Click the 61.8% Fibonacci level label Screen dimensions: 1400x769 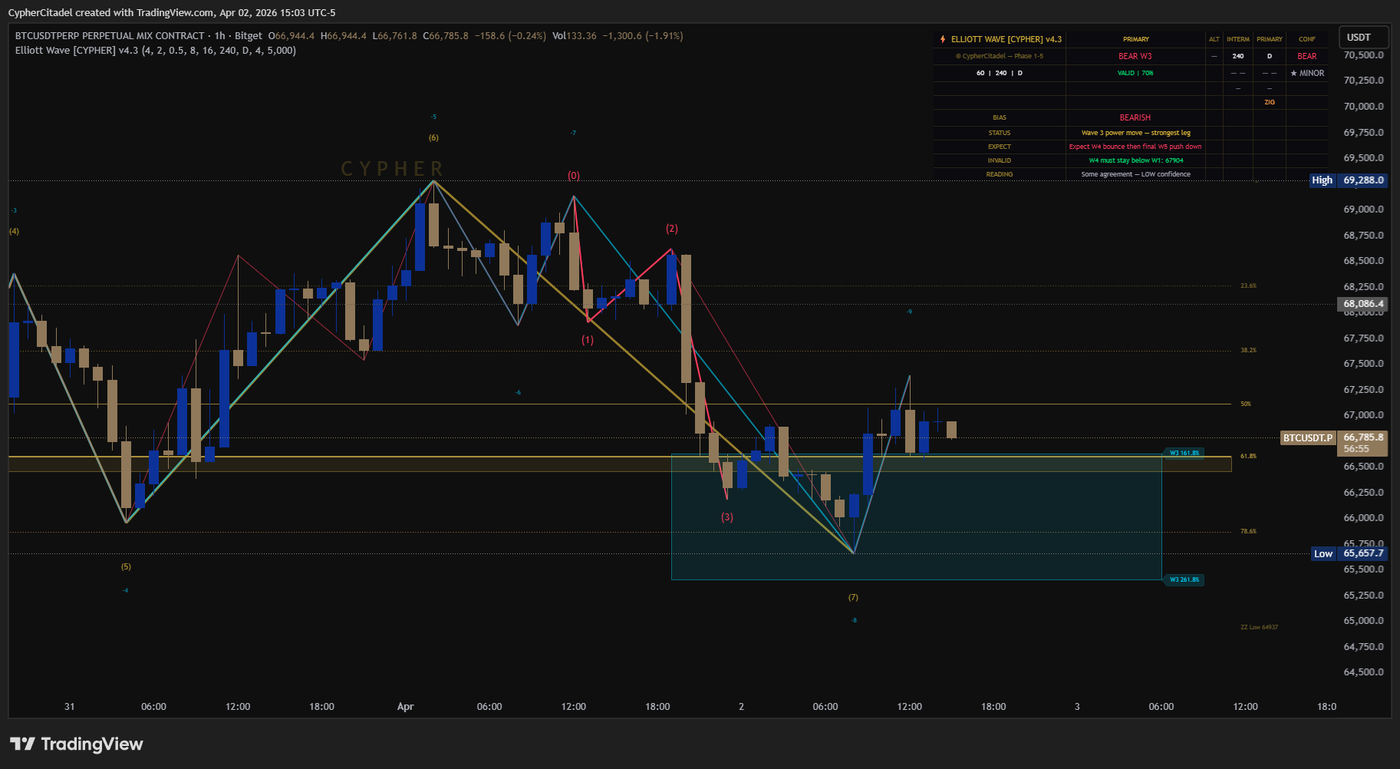pos(1248,456)
